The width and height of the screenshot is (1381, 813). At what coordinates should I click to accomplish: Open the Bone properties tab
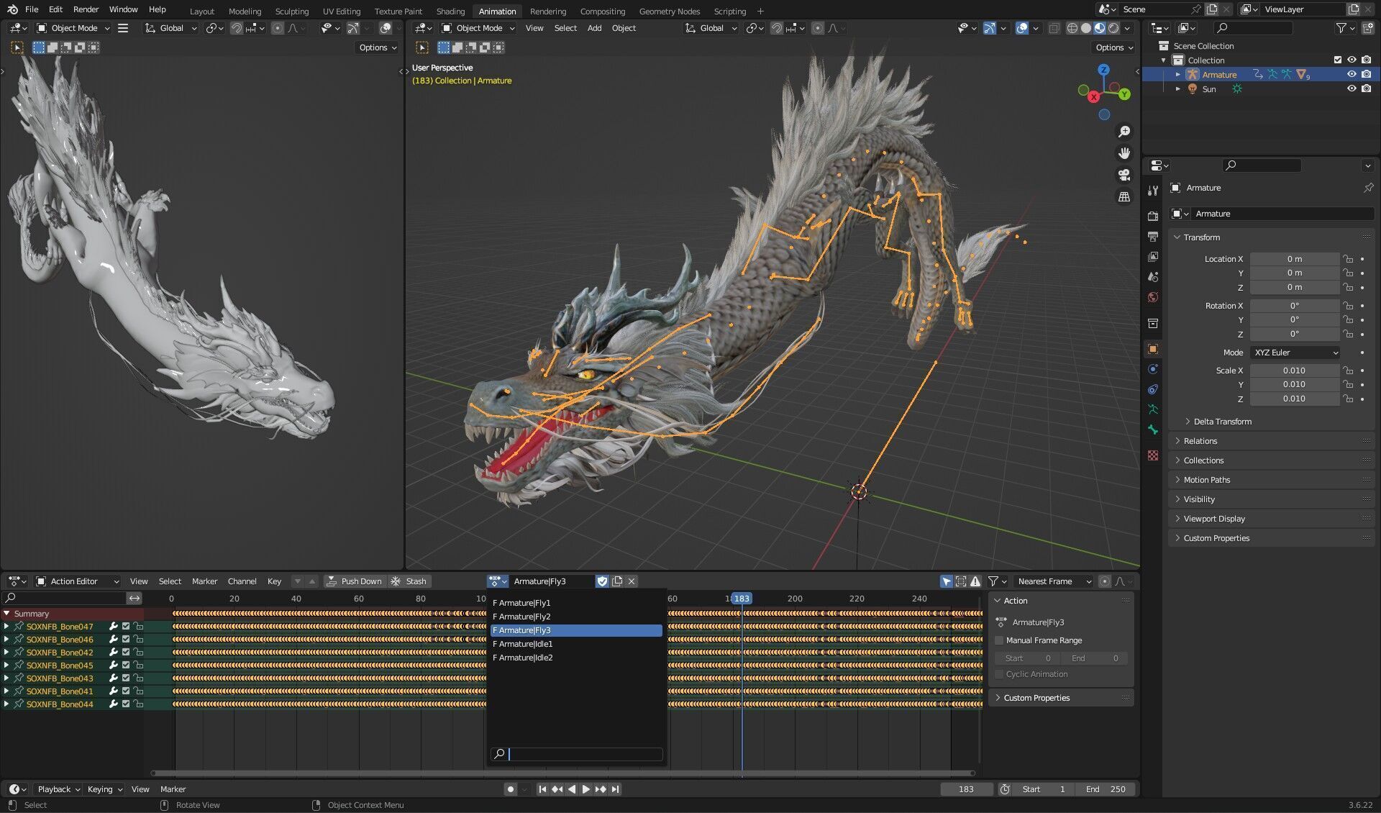1153,430
